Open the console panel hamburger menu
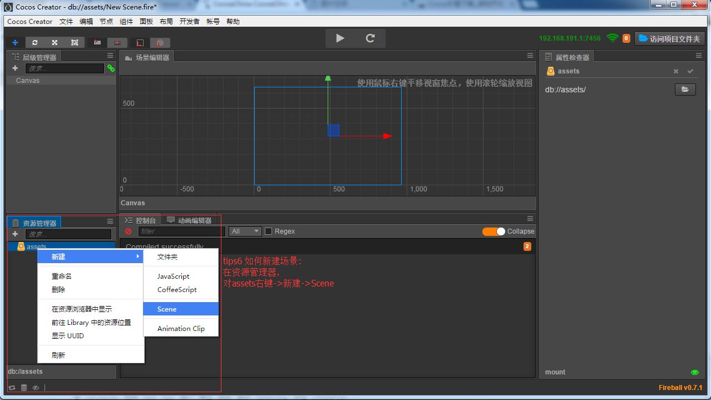The height and width of the screenshot is (400, 711). tap(530, 219)
